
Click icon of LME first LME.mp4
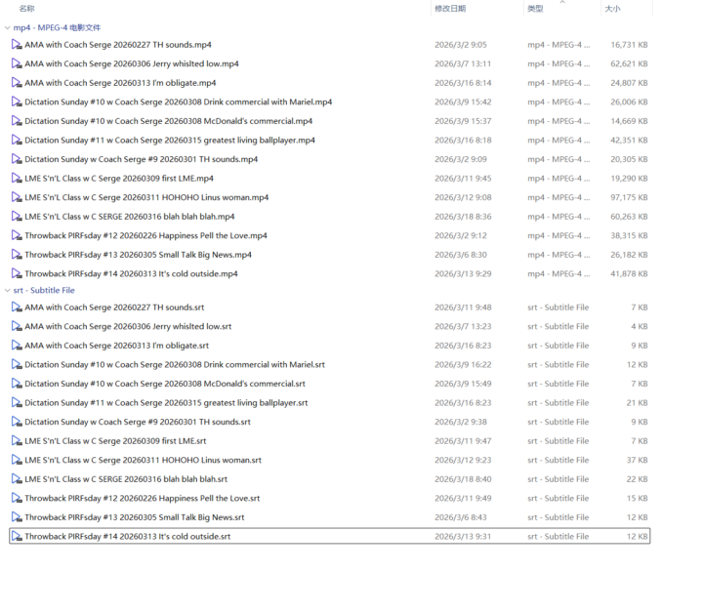click(x=17, y=179)
